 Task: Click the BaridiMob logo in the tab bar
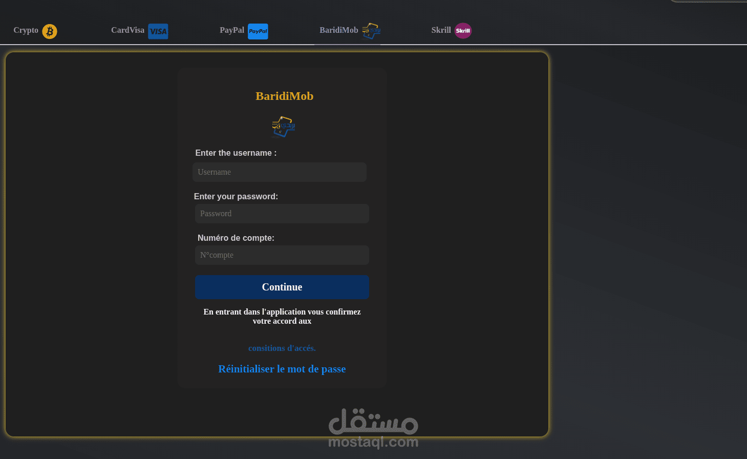(371, 31)
